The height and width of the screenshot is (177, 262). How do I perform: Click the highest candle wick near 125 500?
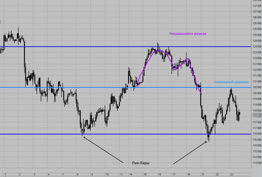(x=18, y=30)
